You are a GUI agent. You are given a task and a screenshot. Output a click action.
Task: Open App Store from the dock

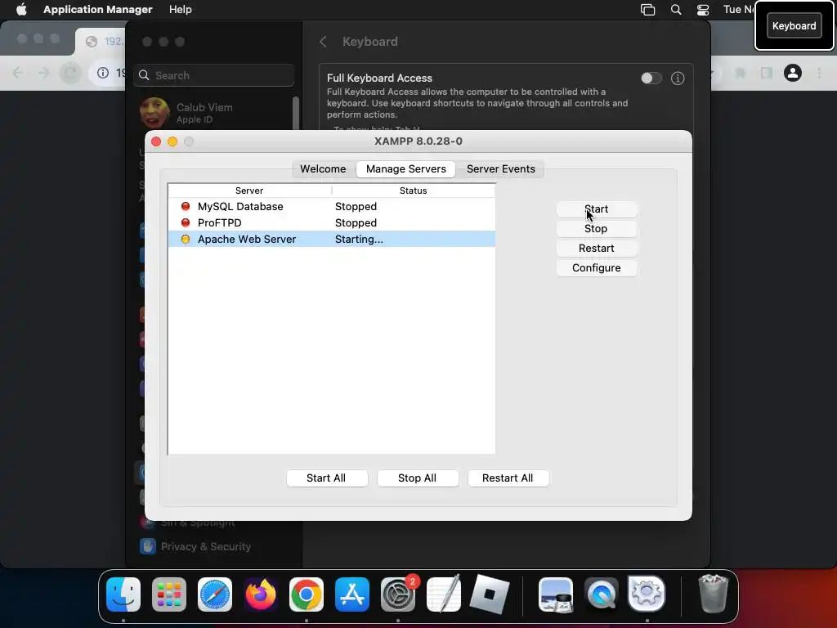coord(352,594)
